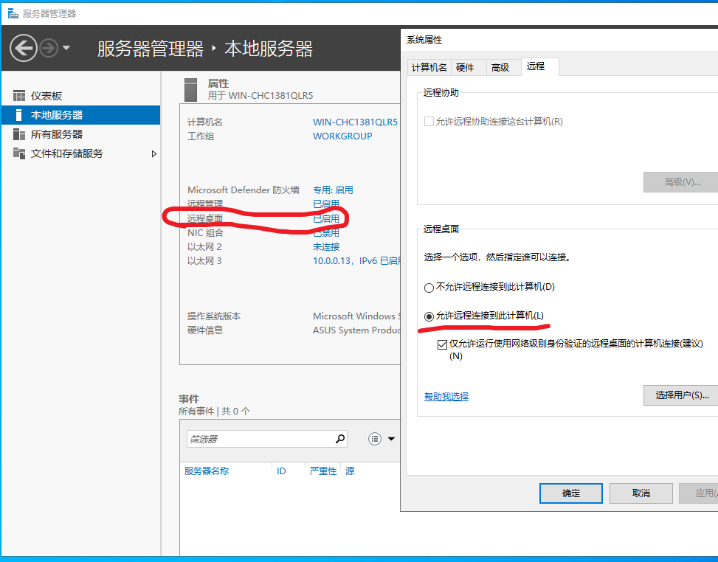
Task: Click the back arrow navigation button
Action: point(23,49)
